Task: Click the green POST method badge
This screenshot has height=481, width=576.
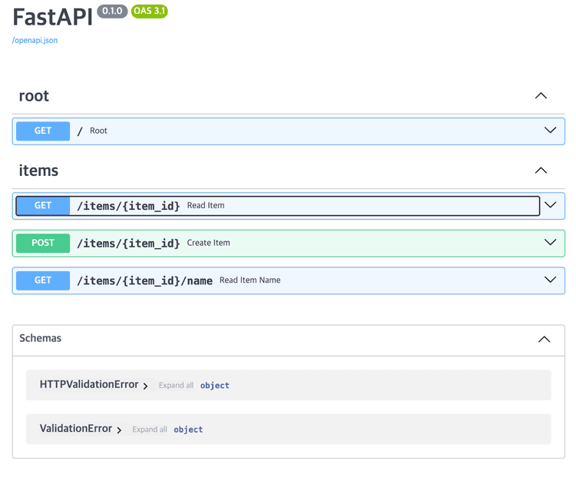Action: (43, 243)
